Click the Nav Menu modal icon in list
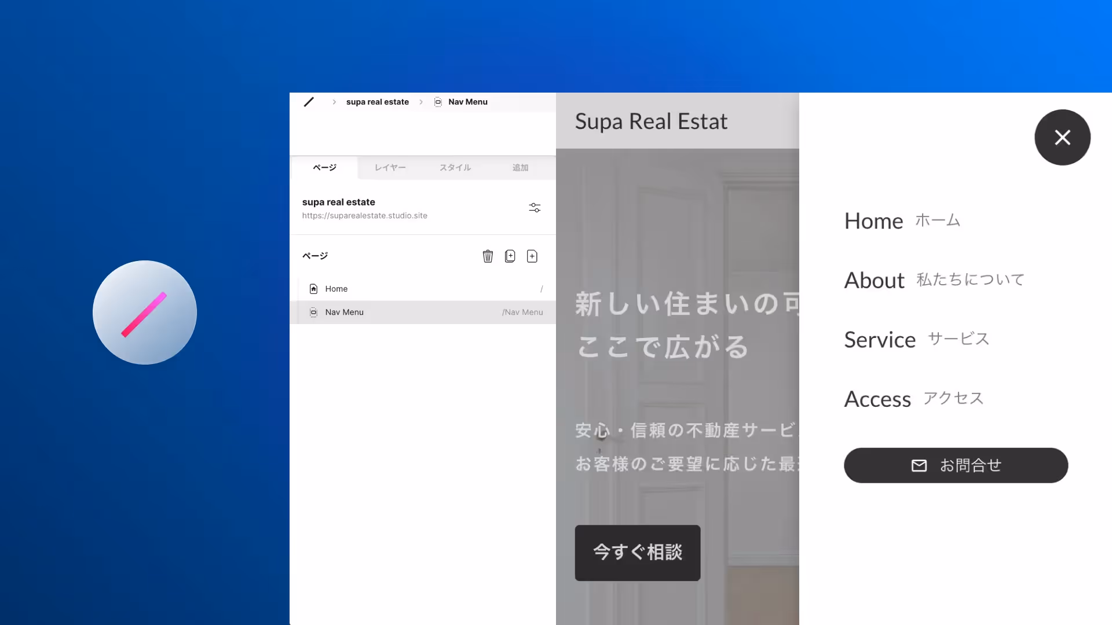The height and width of the screenshot is (625, 1112). tap(313, 312)
